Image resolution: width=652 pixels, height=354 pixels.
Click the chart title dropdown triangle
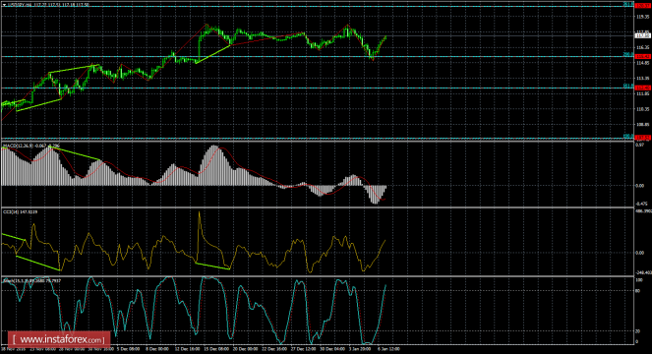click(x=4, y=5)
